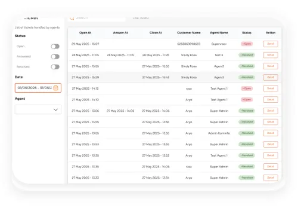Open Detail for 27 May 15:55 Sindy Rosa ticket

point(271,66)
